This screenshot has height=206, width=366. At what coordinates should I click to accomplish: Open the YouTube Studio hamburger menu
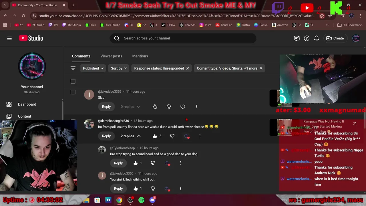point(9,38)
